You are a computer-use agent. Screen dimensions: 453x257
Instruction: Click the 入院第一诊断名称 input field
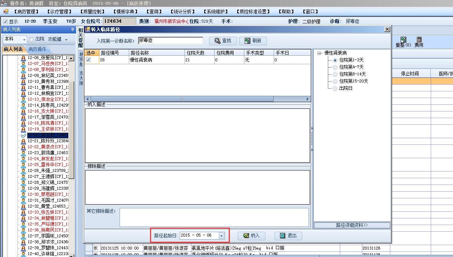[170, 40]
